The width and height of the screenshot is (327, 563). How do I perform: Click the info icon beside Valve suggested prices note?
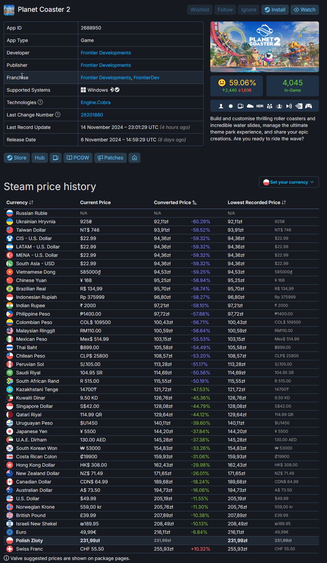pyautogui.click(x=6, y=558)
